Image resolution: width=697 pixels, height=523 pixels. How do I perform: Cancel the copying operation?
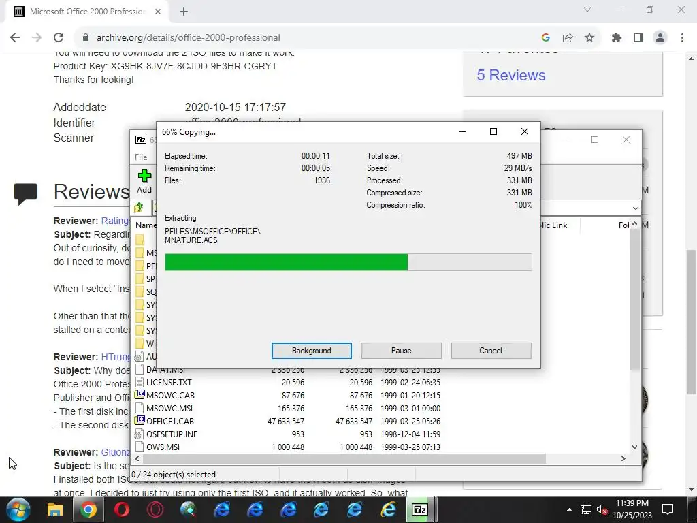tap(491, 351)
